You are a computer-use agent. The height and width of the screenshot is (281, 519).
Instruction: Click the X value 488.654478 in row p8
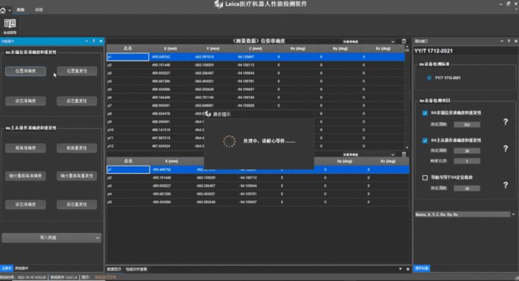[161, 114]
